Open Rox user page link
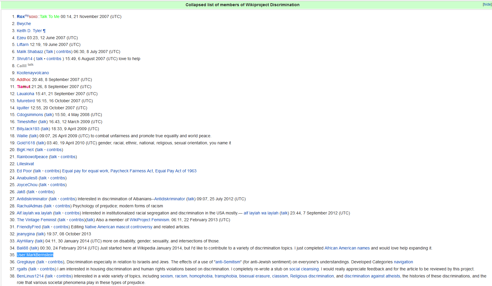Screen dimensions: 492x286 tap(21, 17)
